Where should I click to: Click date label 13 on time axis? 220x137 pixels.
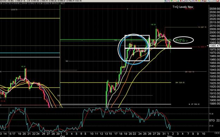pos(106,134)
